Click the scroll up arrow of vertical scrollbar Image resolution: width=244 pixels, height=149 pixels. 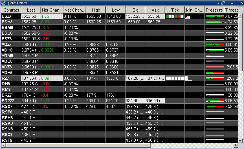[x=240, y=16]
